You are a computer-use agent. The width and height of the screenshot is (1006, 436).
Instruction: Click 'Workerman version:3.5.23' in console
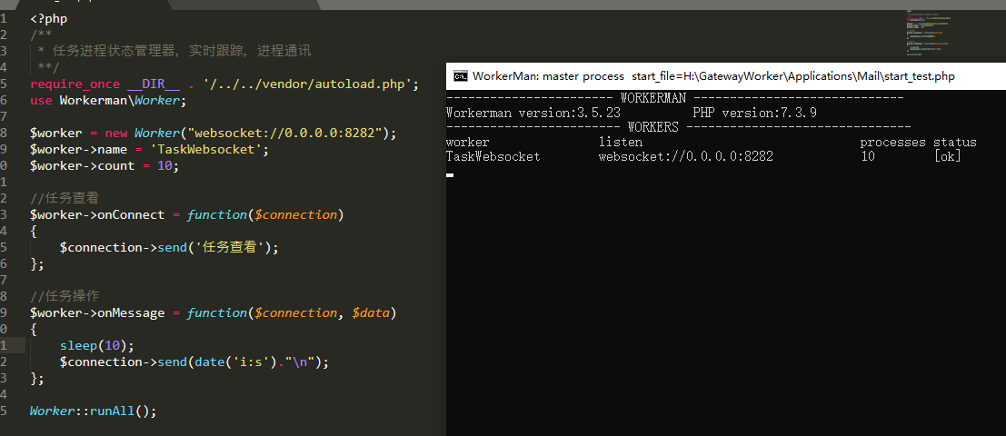pyautogui.click(x=533, y=114)
